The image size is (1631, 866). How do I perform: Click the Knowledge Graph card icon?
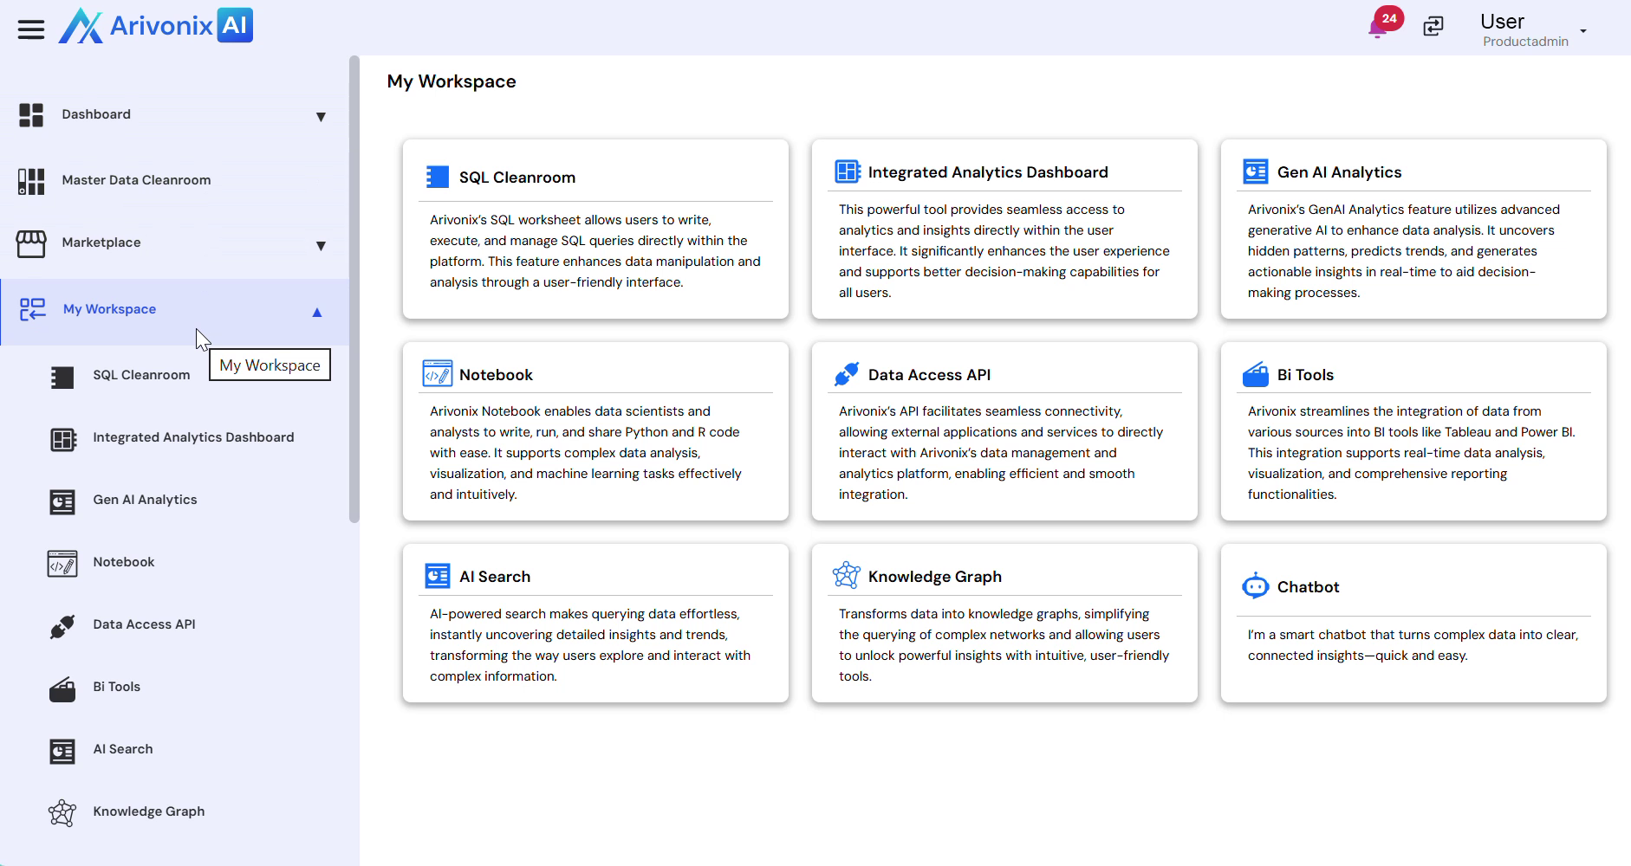tap(846, 576)
